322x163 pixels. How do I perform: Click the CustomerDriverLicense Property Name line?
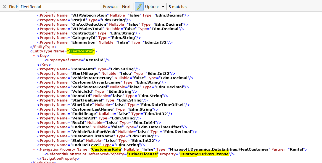tap(101, 82)
